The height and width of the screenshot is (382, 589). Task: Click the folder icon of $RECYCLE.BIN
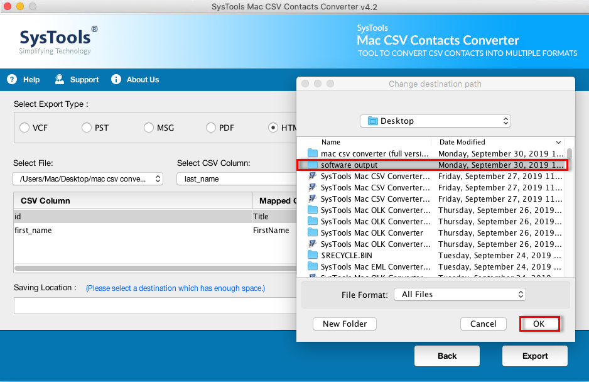click(x=313, y=255)
